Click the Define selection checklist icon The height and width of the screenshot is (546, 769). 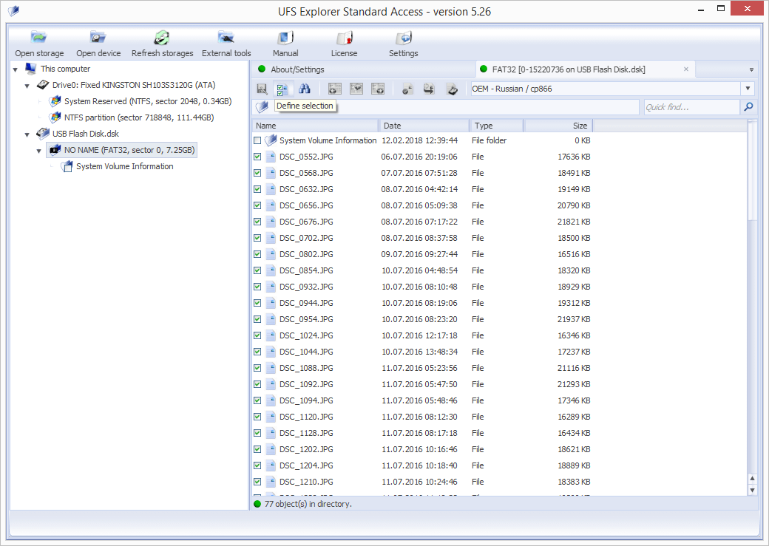[x=282, y=89]
